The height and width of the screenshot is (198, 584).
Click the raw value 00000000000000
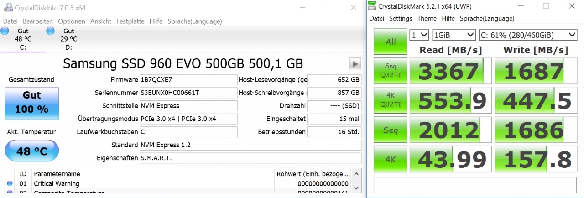click(323, 184)
